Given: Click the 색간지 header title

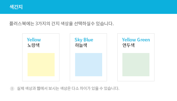Looking at the screenshot, I should point(16,7).
